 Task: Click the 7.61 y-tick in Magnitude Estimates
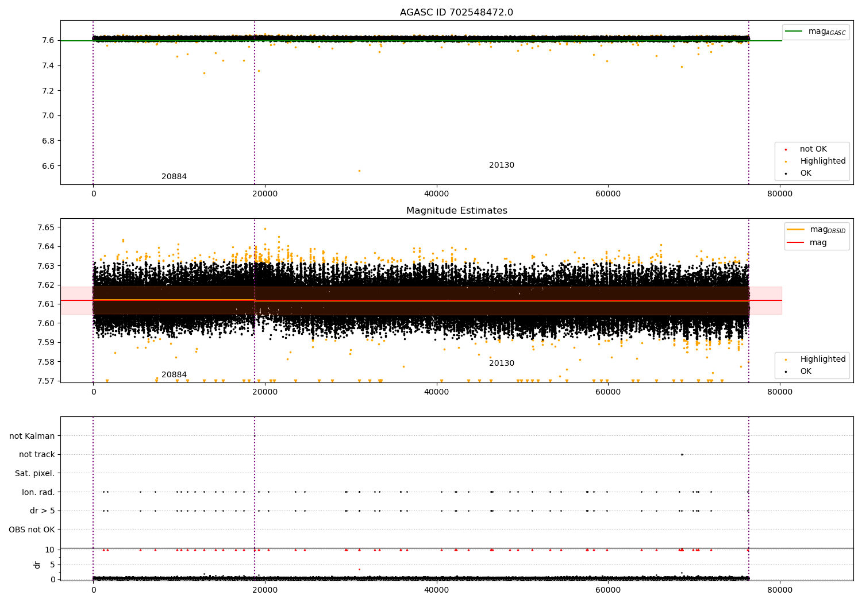(x=45, y=304)
